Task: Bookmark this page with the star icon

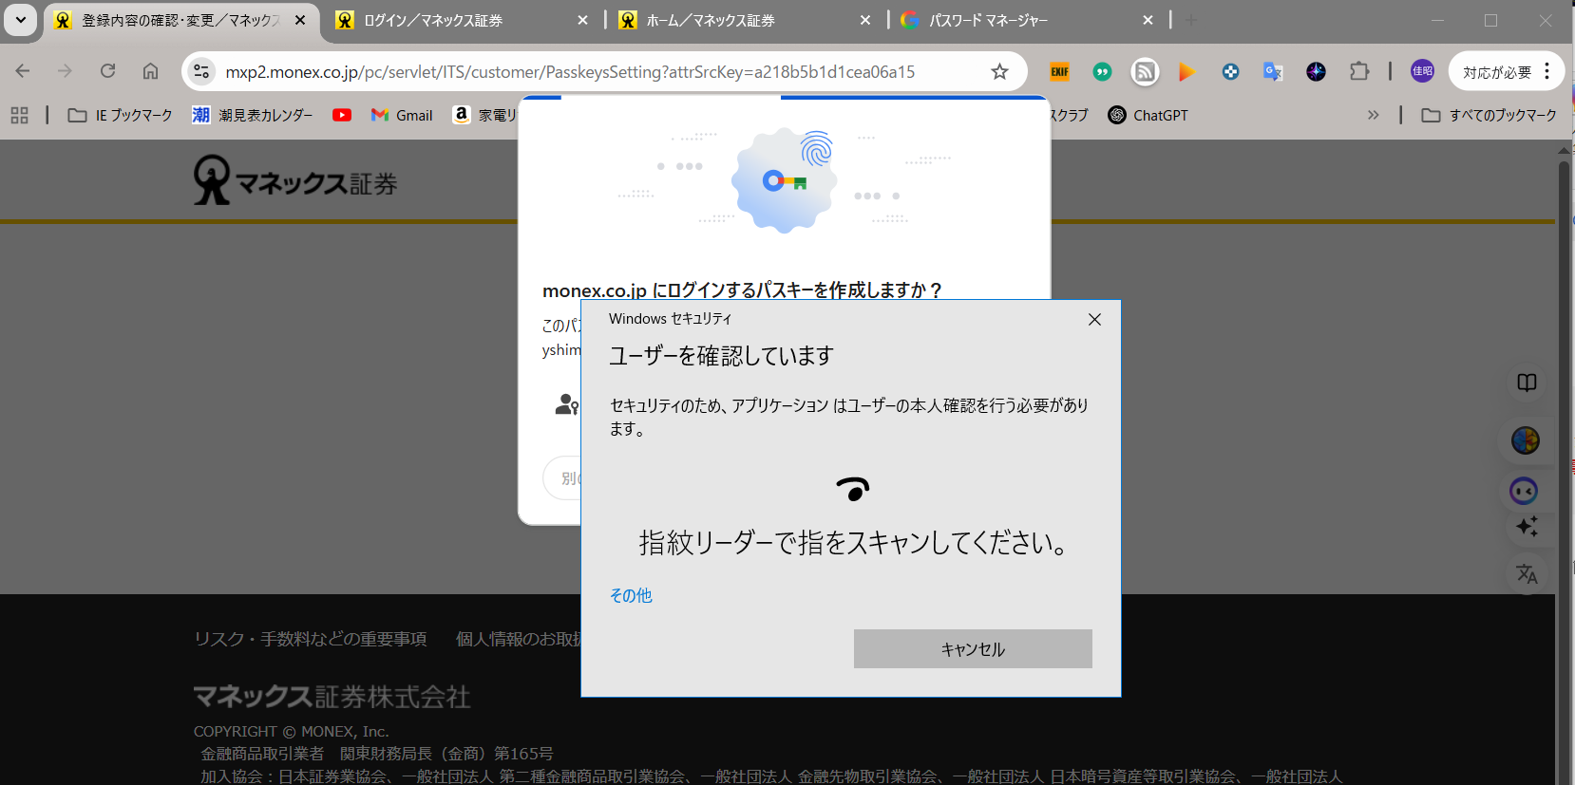Action: tap(999, 72)
